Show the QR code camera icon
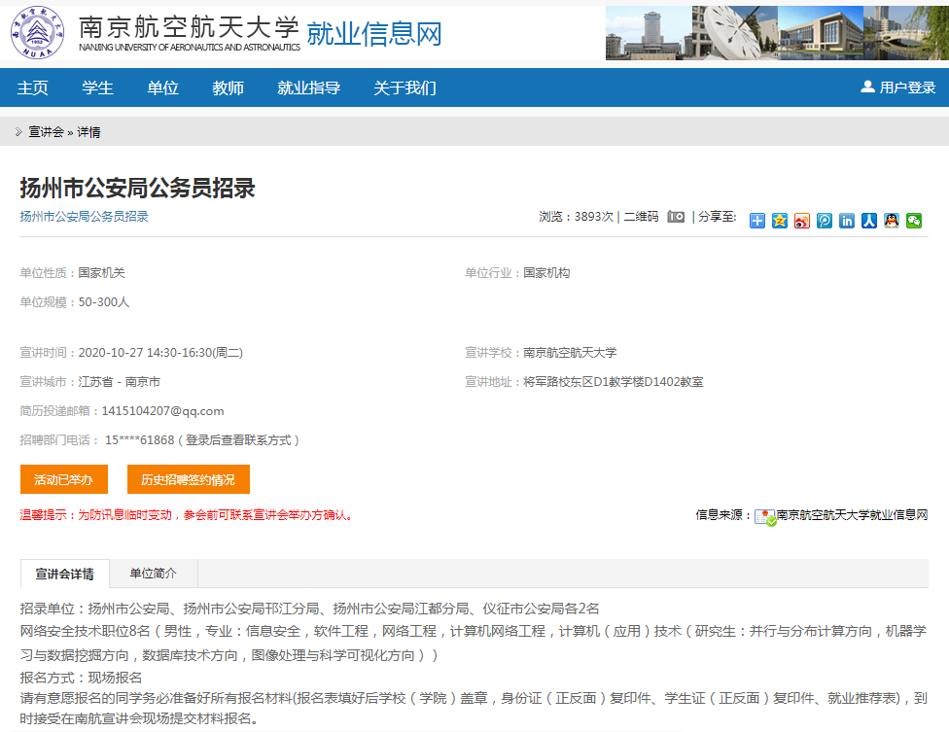 point(676,217)
